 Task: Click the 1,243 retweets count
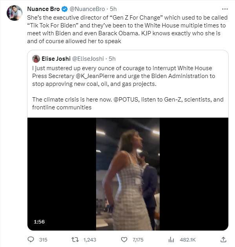[90, 240]
